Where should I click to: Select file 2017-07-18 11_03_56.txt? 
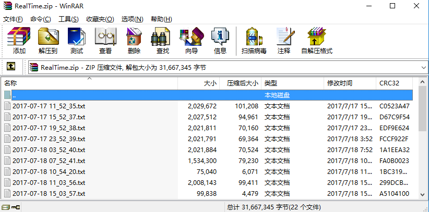tap(49, 182)
